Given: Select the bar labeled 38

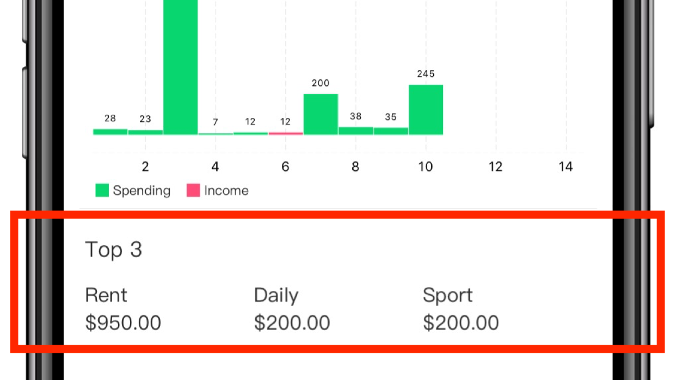Looking at the screenshot, I should point(355,131).
